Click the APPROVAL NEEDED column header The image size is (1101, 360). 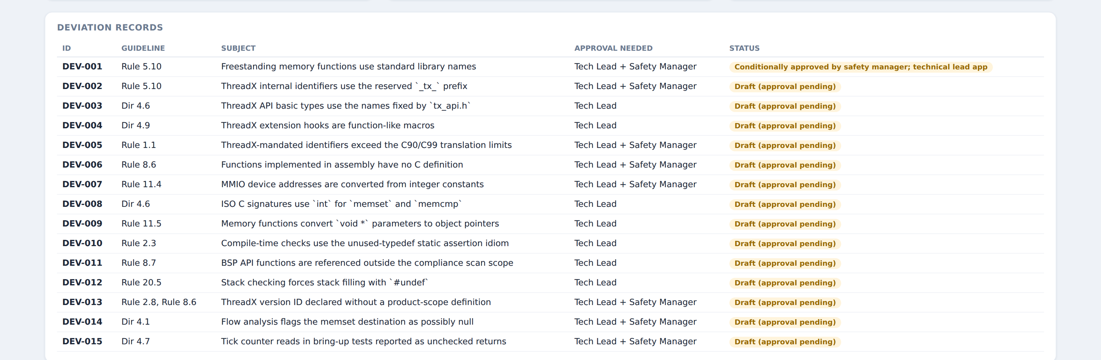tap(613, 48)
